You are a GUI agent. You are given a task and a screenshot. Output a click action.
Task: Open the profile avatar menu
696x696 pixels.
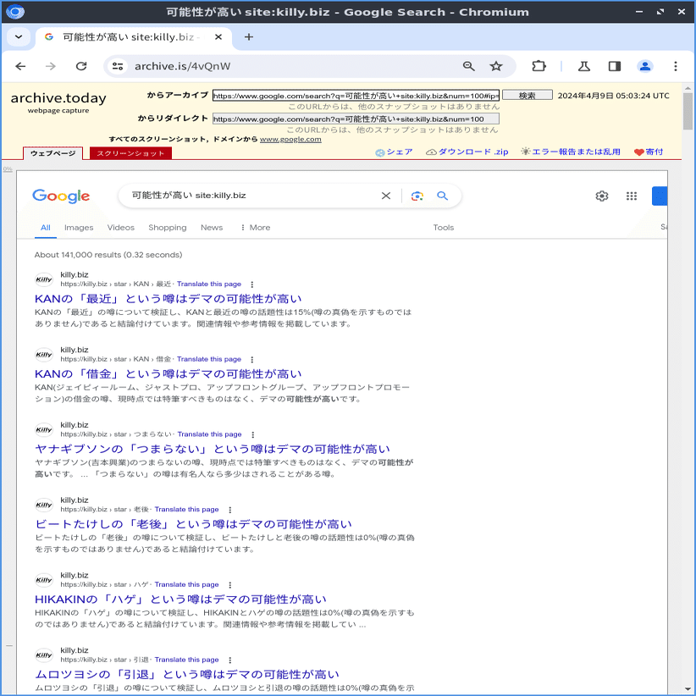(644, 66)
